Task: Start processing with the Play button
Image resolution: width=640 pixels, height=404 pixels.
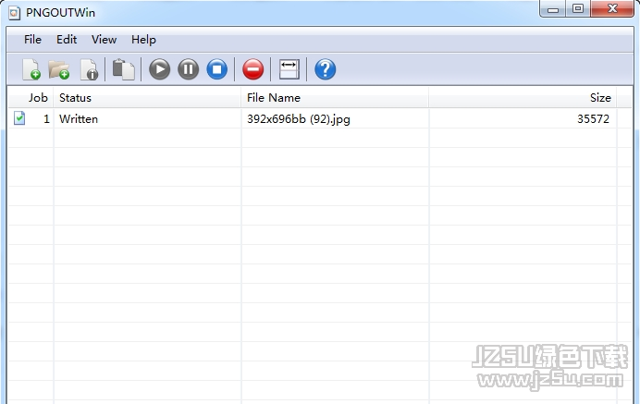Action: [160, 69]
